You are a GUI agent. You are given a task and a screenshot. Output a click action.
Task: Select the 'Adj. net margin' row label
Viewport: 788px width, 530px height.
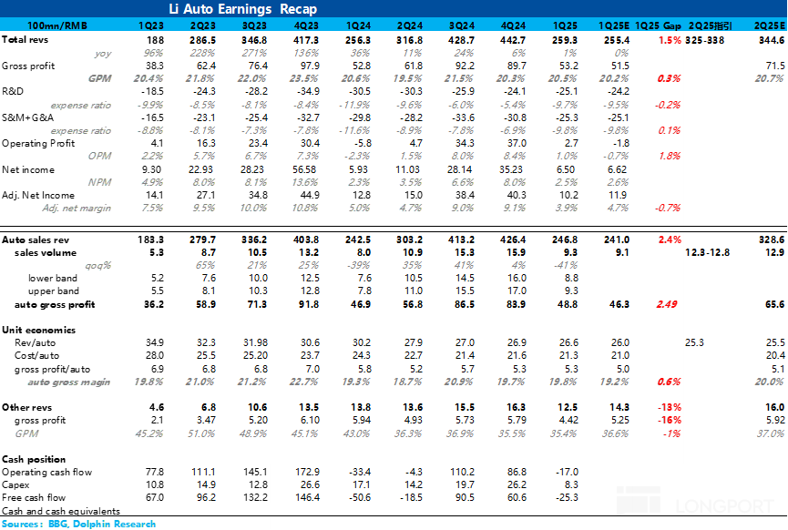click(77, 208)
